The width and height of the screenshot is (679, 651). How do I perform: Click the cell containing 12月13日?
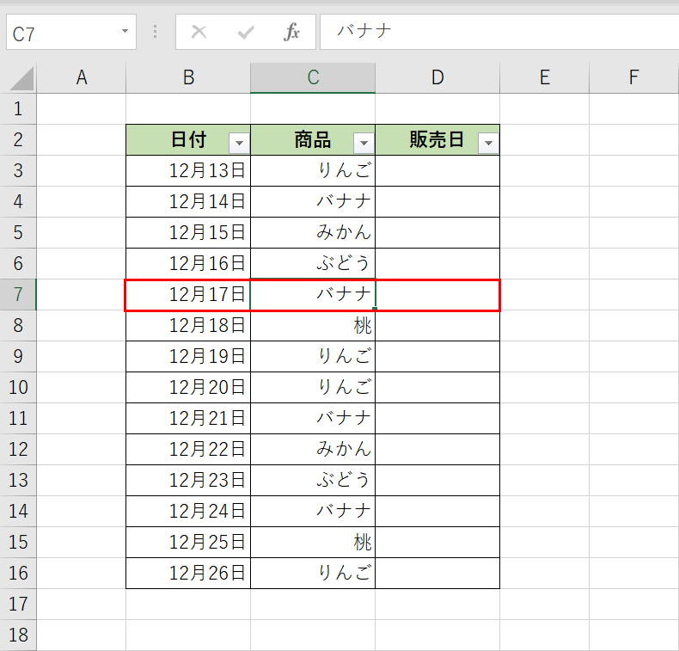click(x=188, y=170)
